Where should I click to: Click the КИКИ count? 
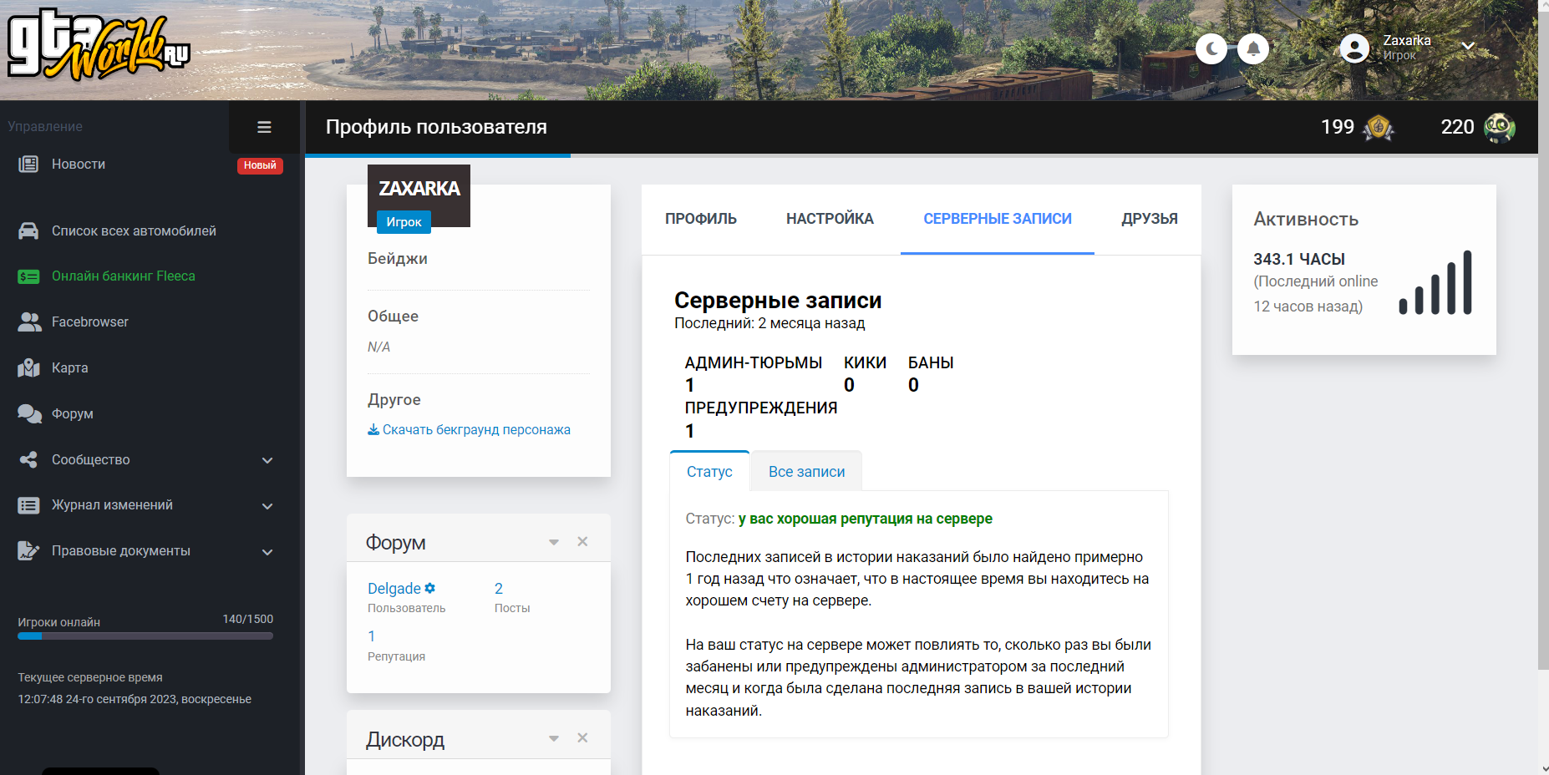pos(849,385)
